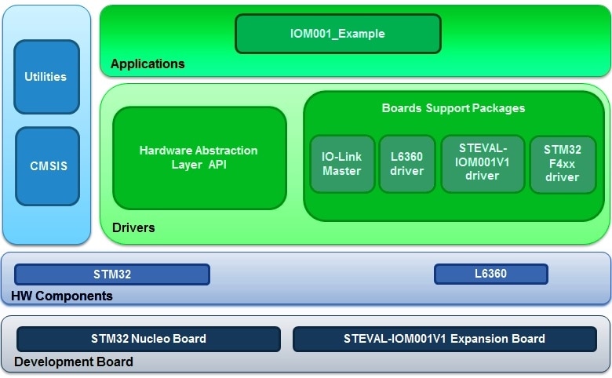Select the Hardware Abstraction Layer API block
This screenshot has width=612, height=378.
click(x=199, y=158)
